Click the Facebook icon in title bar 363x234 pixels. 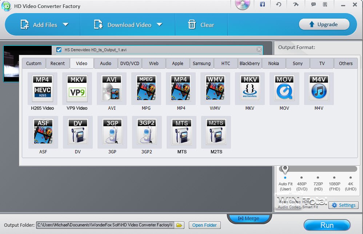pos(262,5)
